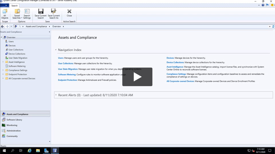Click Save Current Search As icon
The height and width of the screenshot is (154, 275).
point(54,13)
